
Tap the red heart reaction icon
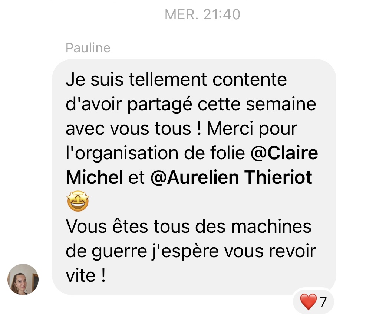coord(309,302)
